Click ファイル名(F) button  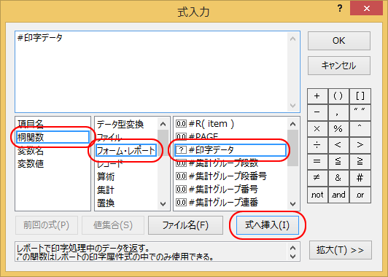pyautogui.click(x=185, y=225)
